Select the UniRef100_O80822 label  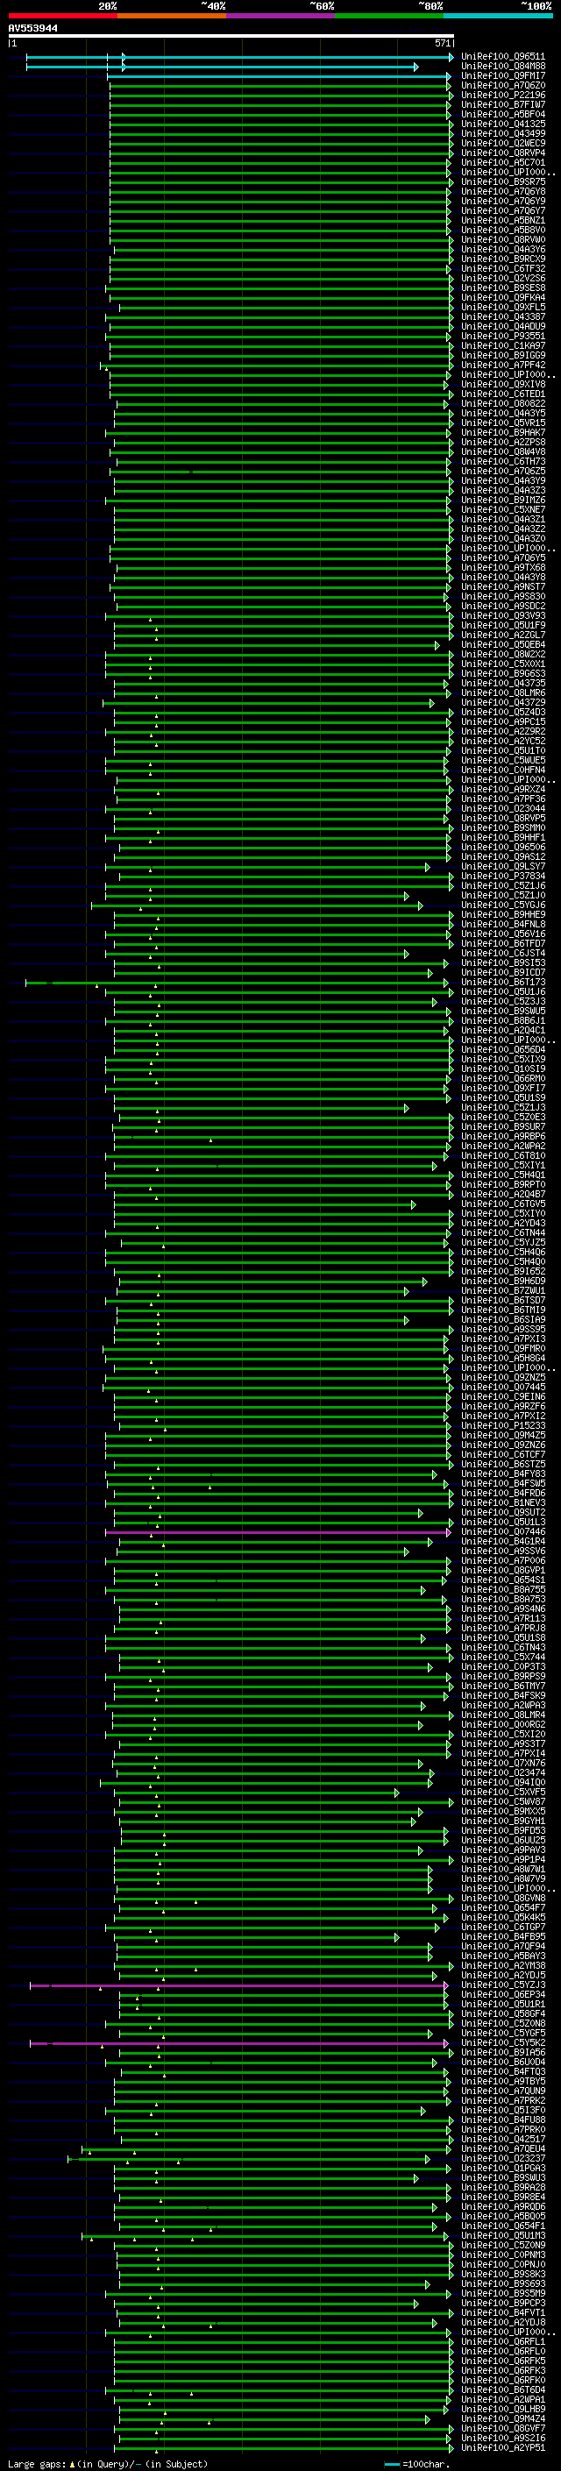click(502, 404)
